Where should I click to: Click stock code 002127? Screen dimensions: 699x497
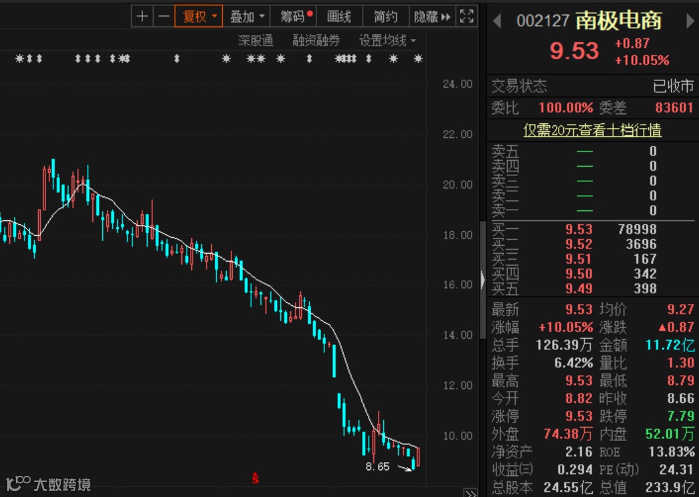543,20
